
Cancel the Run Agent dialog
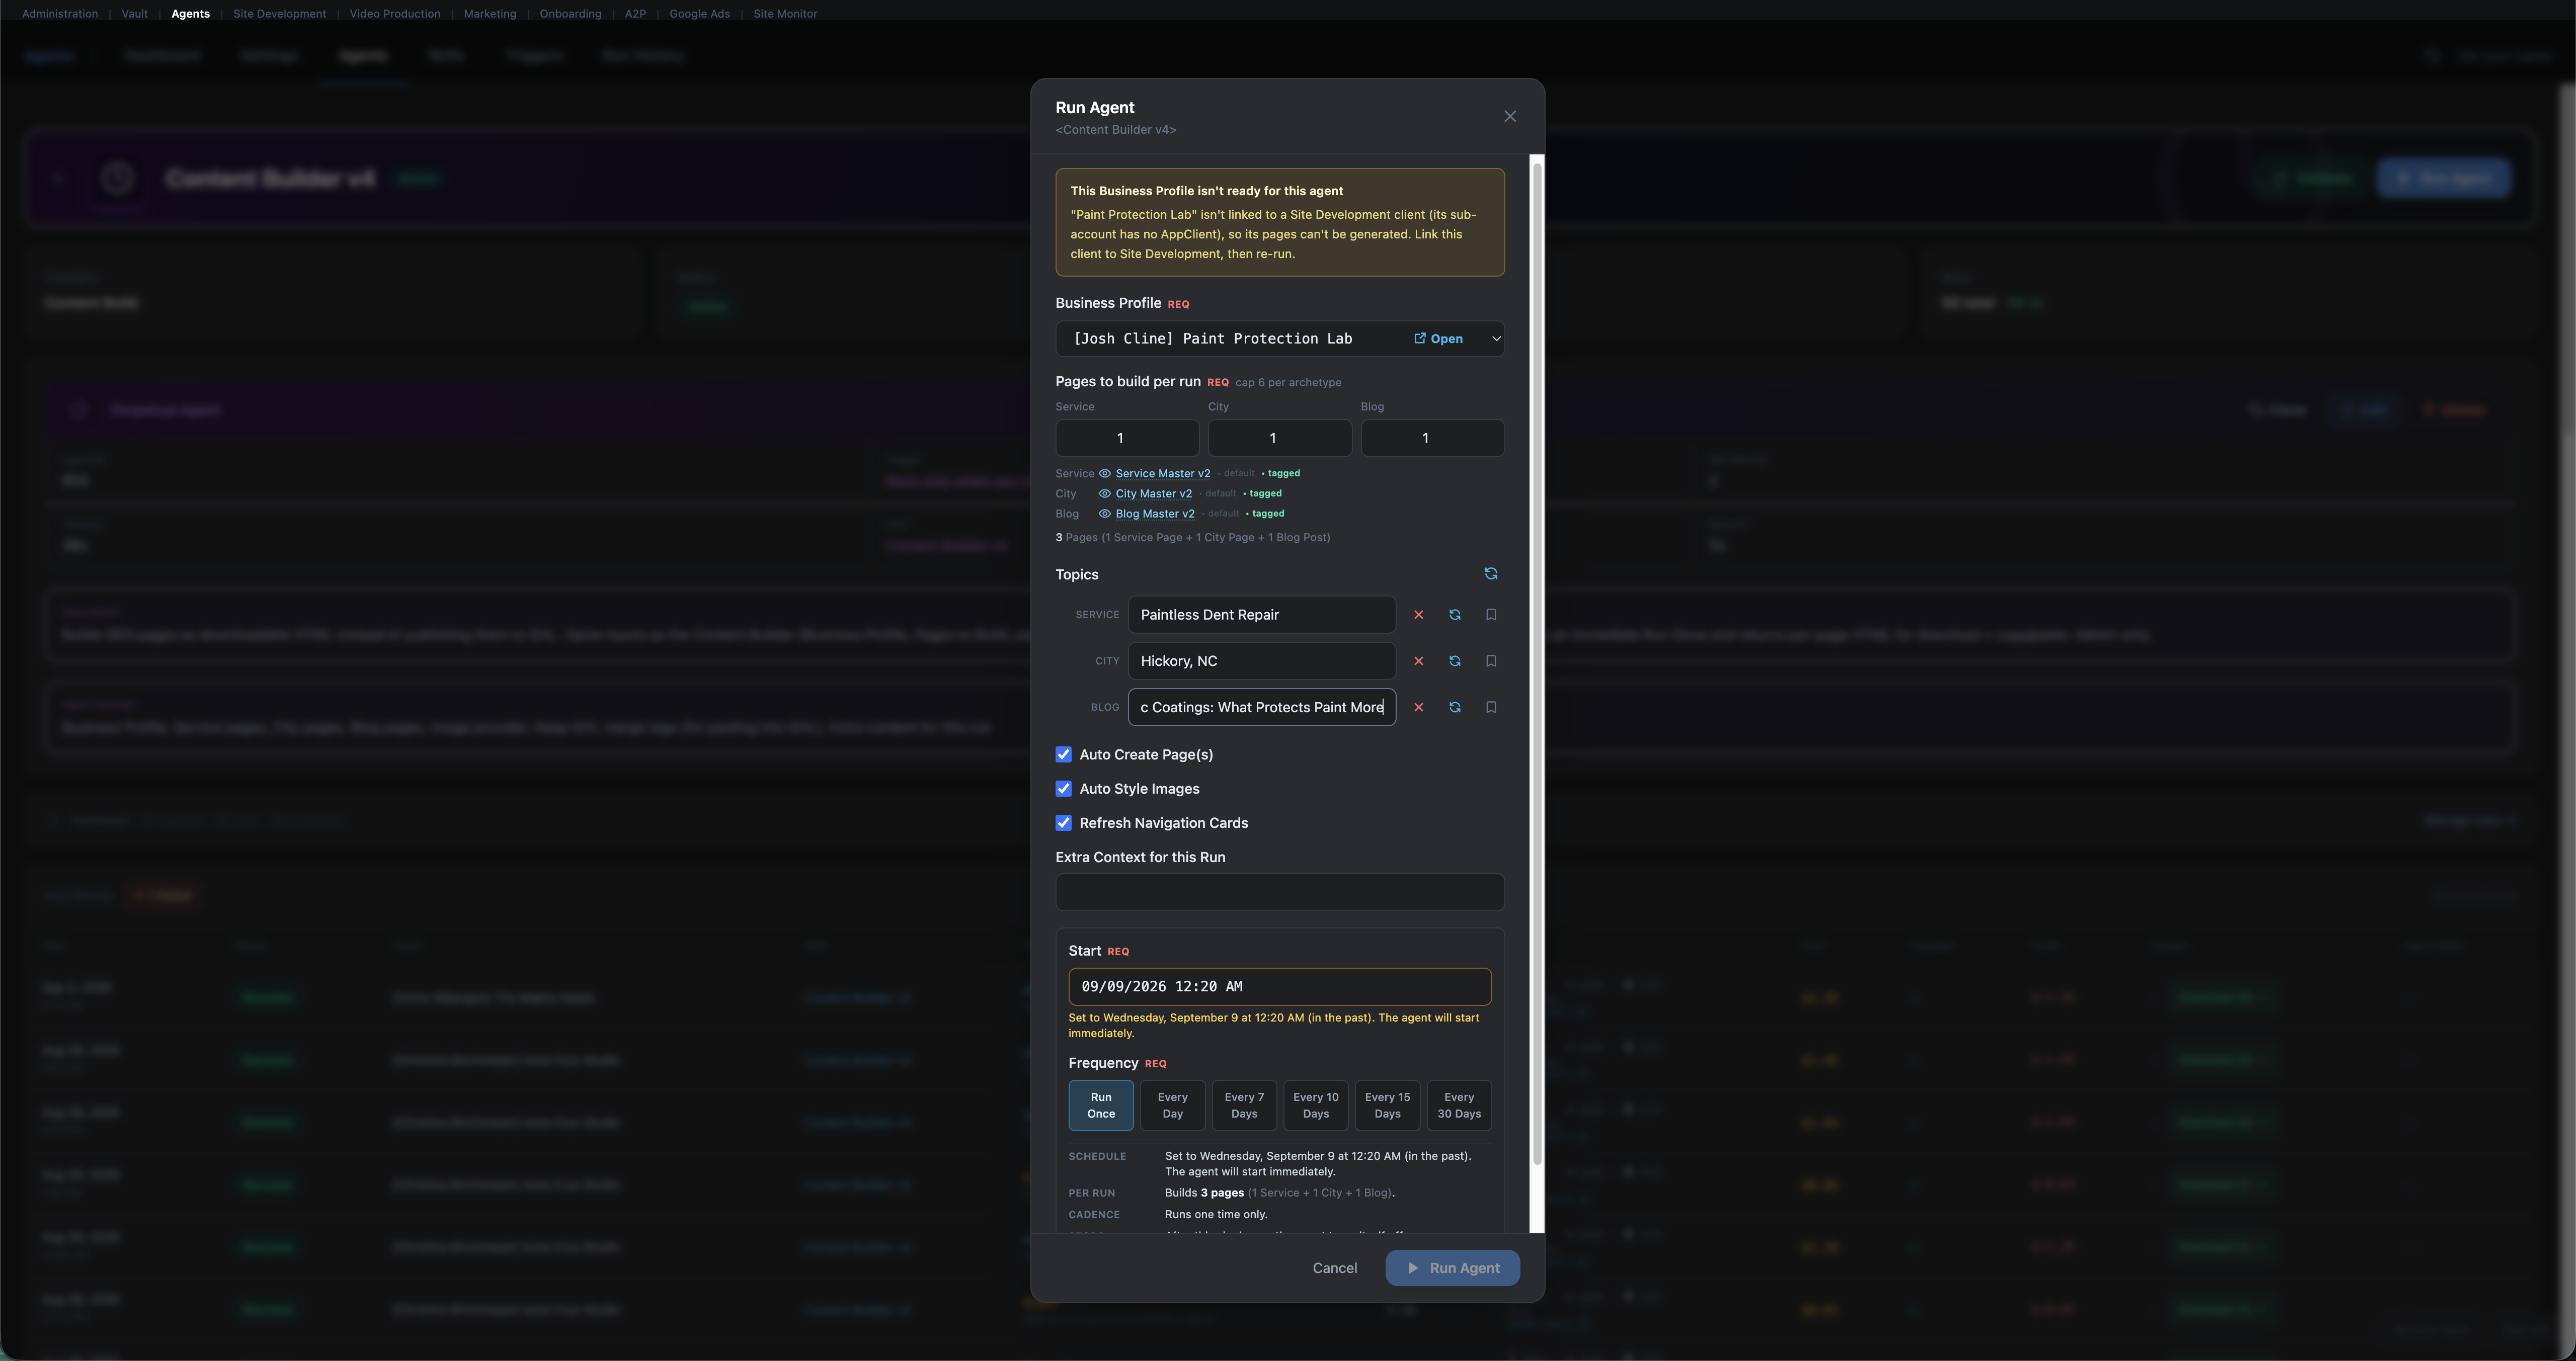1335,1268
